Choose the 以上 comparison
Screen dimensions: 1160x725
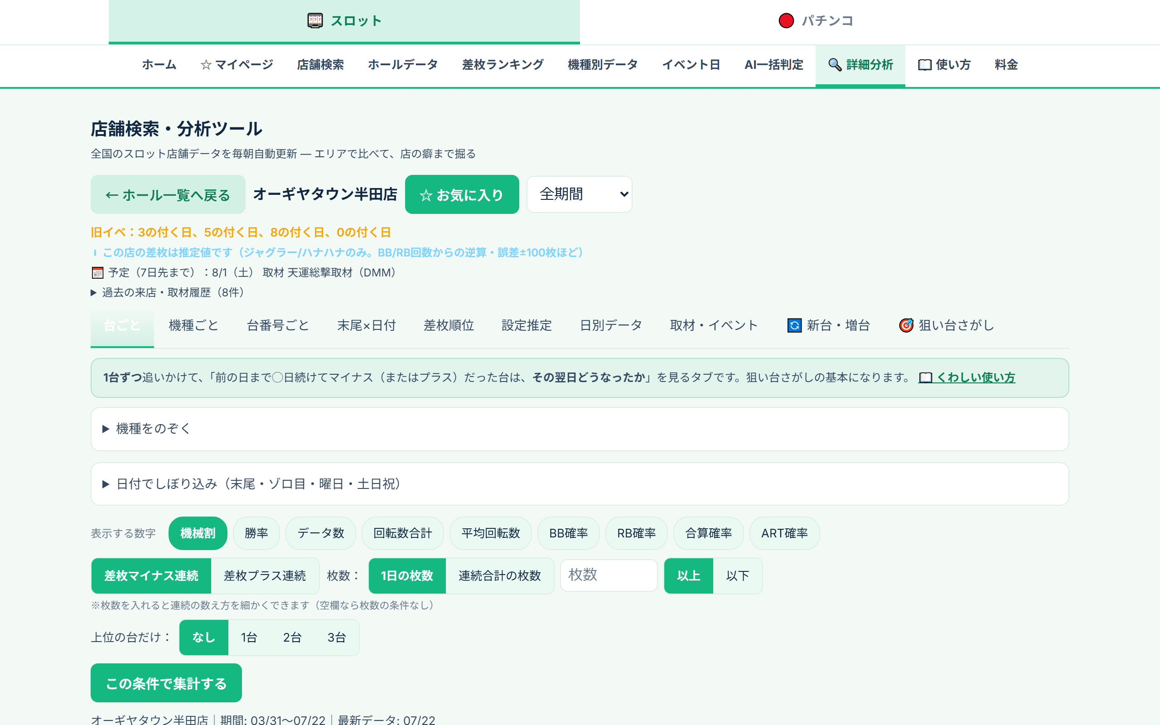[x=689, y=576]
